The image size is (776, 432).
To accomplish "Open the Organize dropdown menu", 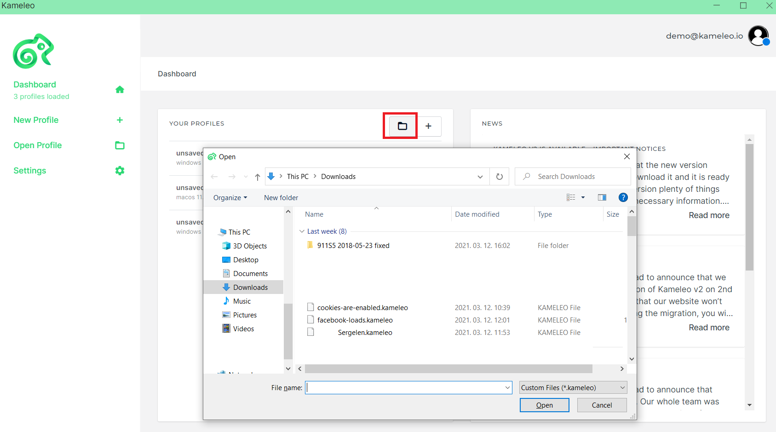I will coord(230,198).
